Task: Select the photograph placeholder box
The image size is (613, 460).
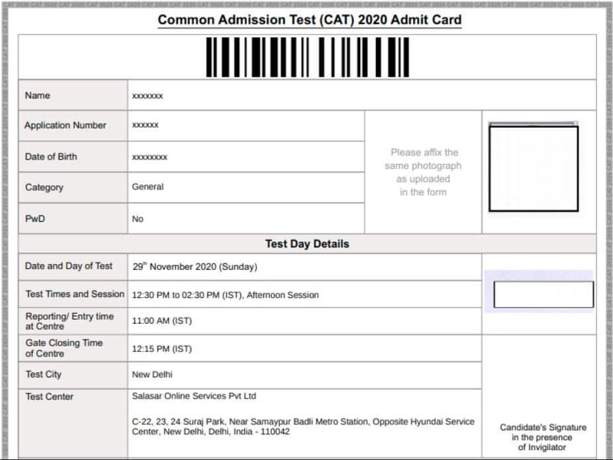Action: [x=534, y=169]
